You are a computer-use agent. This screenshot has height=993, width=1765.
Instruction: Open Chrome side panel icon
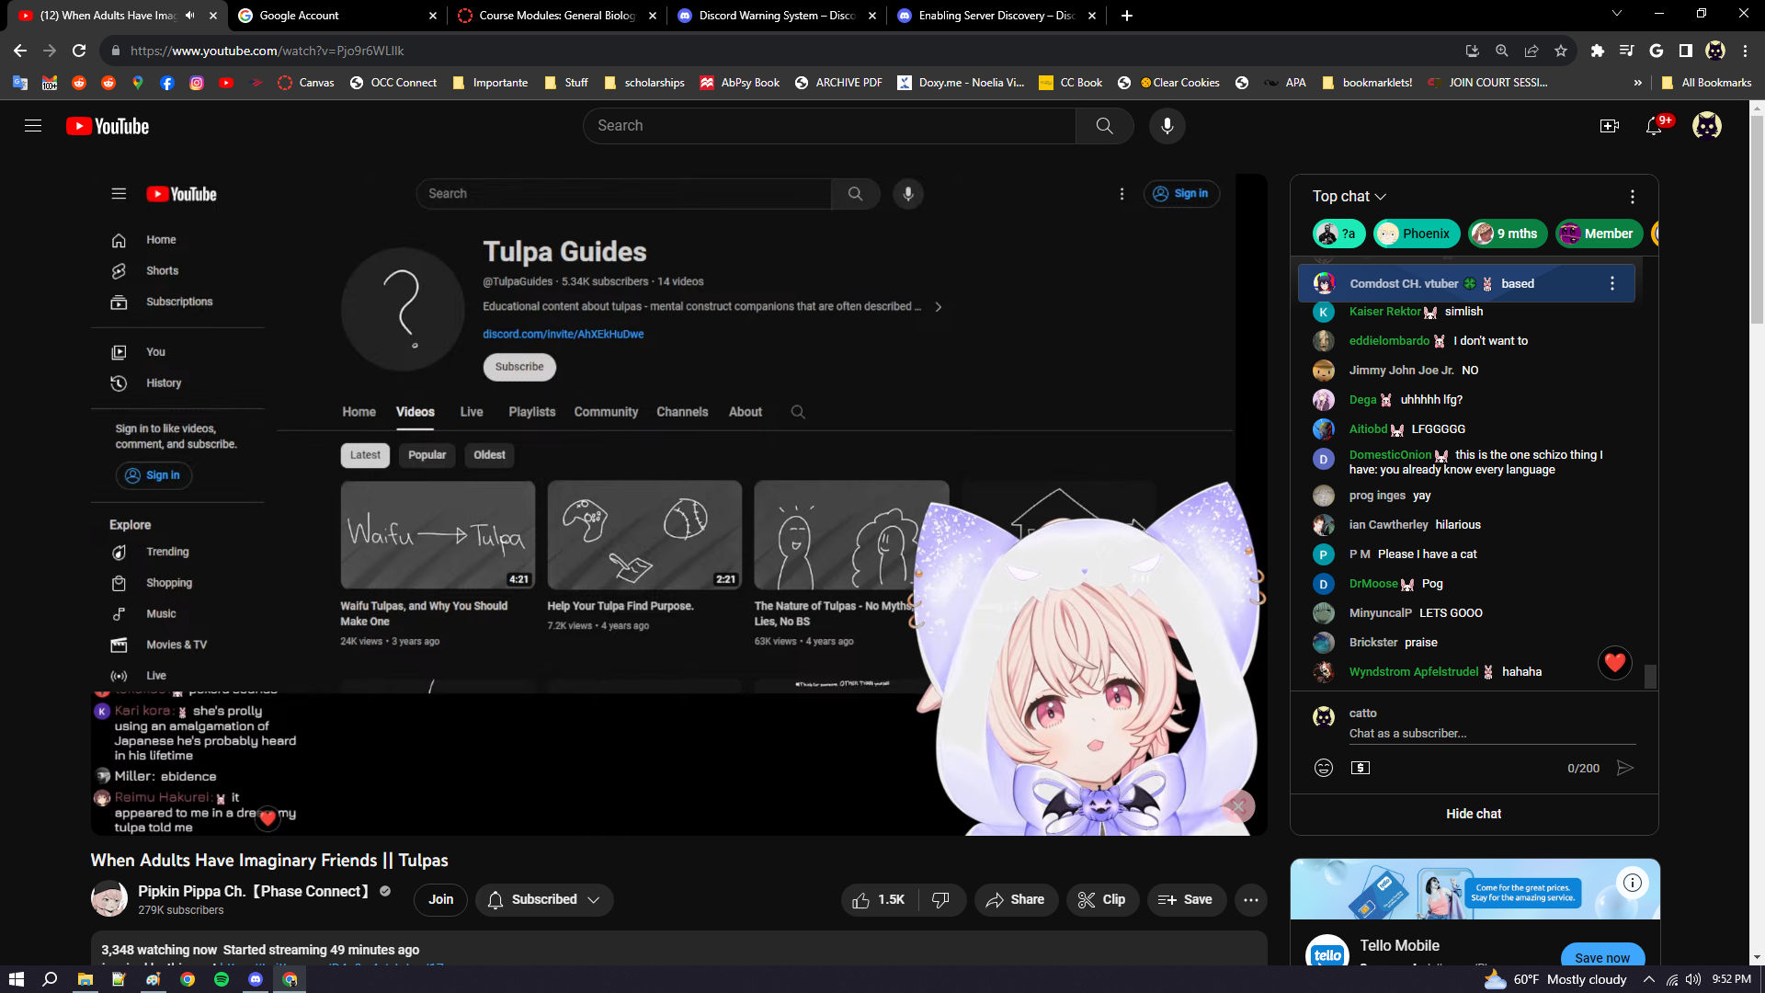coord(1685,51)
